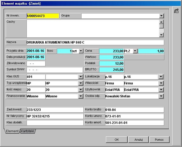
Task: Click the Przyjeto dnia date field
Action: 36,51
